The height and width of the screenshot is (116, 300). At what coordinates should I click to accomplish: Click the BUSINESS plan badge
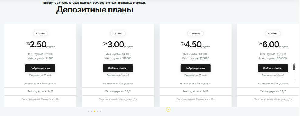(x=273, y=34)
